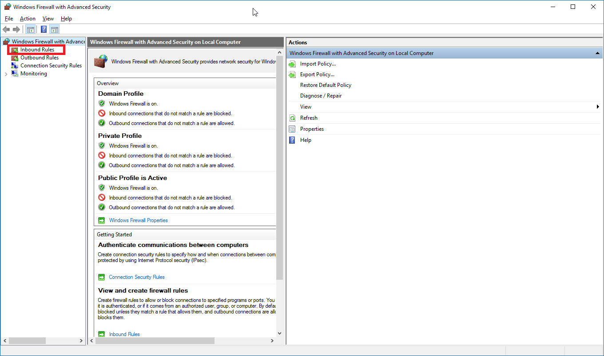604x356 pixels.
Task: Click the firewall globe icon in center header
Action: coord(101,61)
